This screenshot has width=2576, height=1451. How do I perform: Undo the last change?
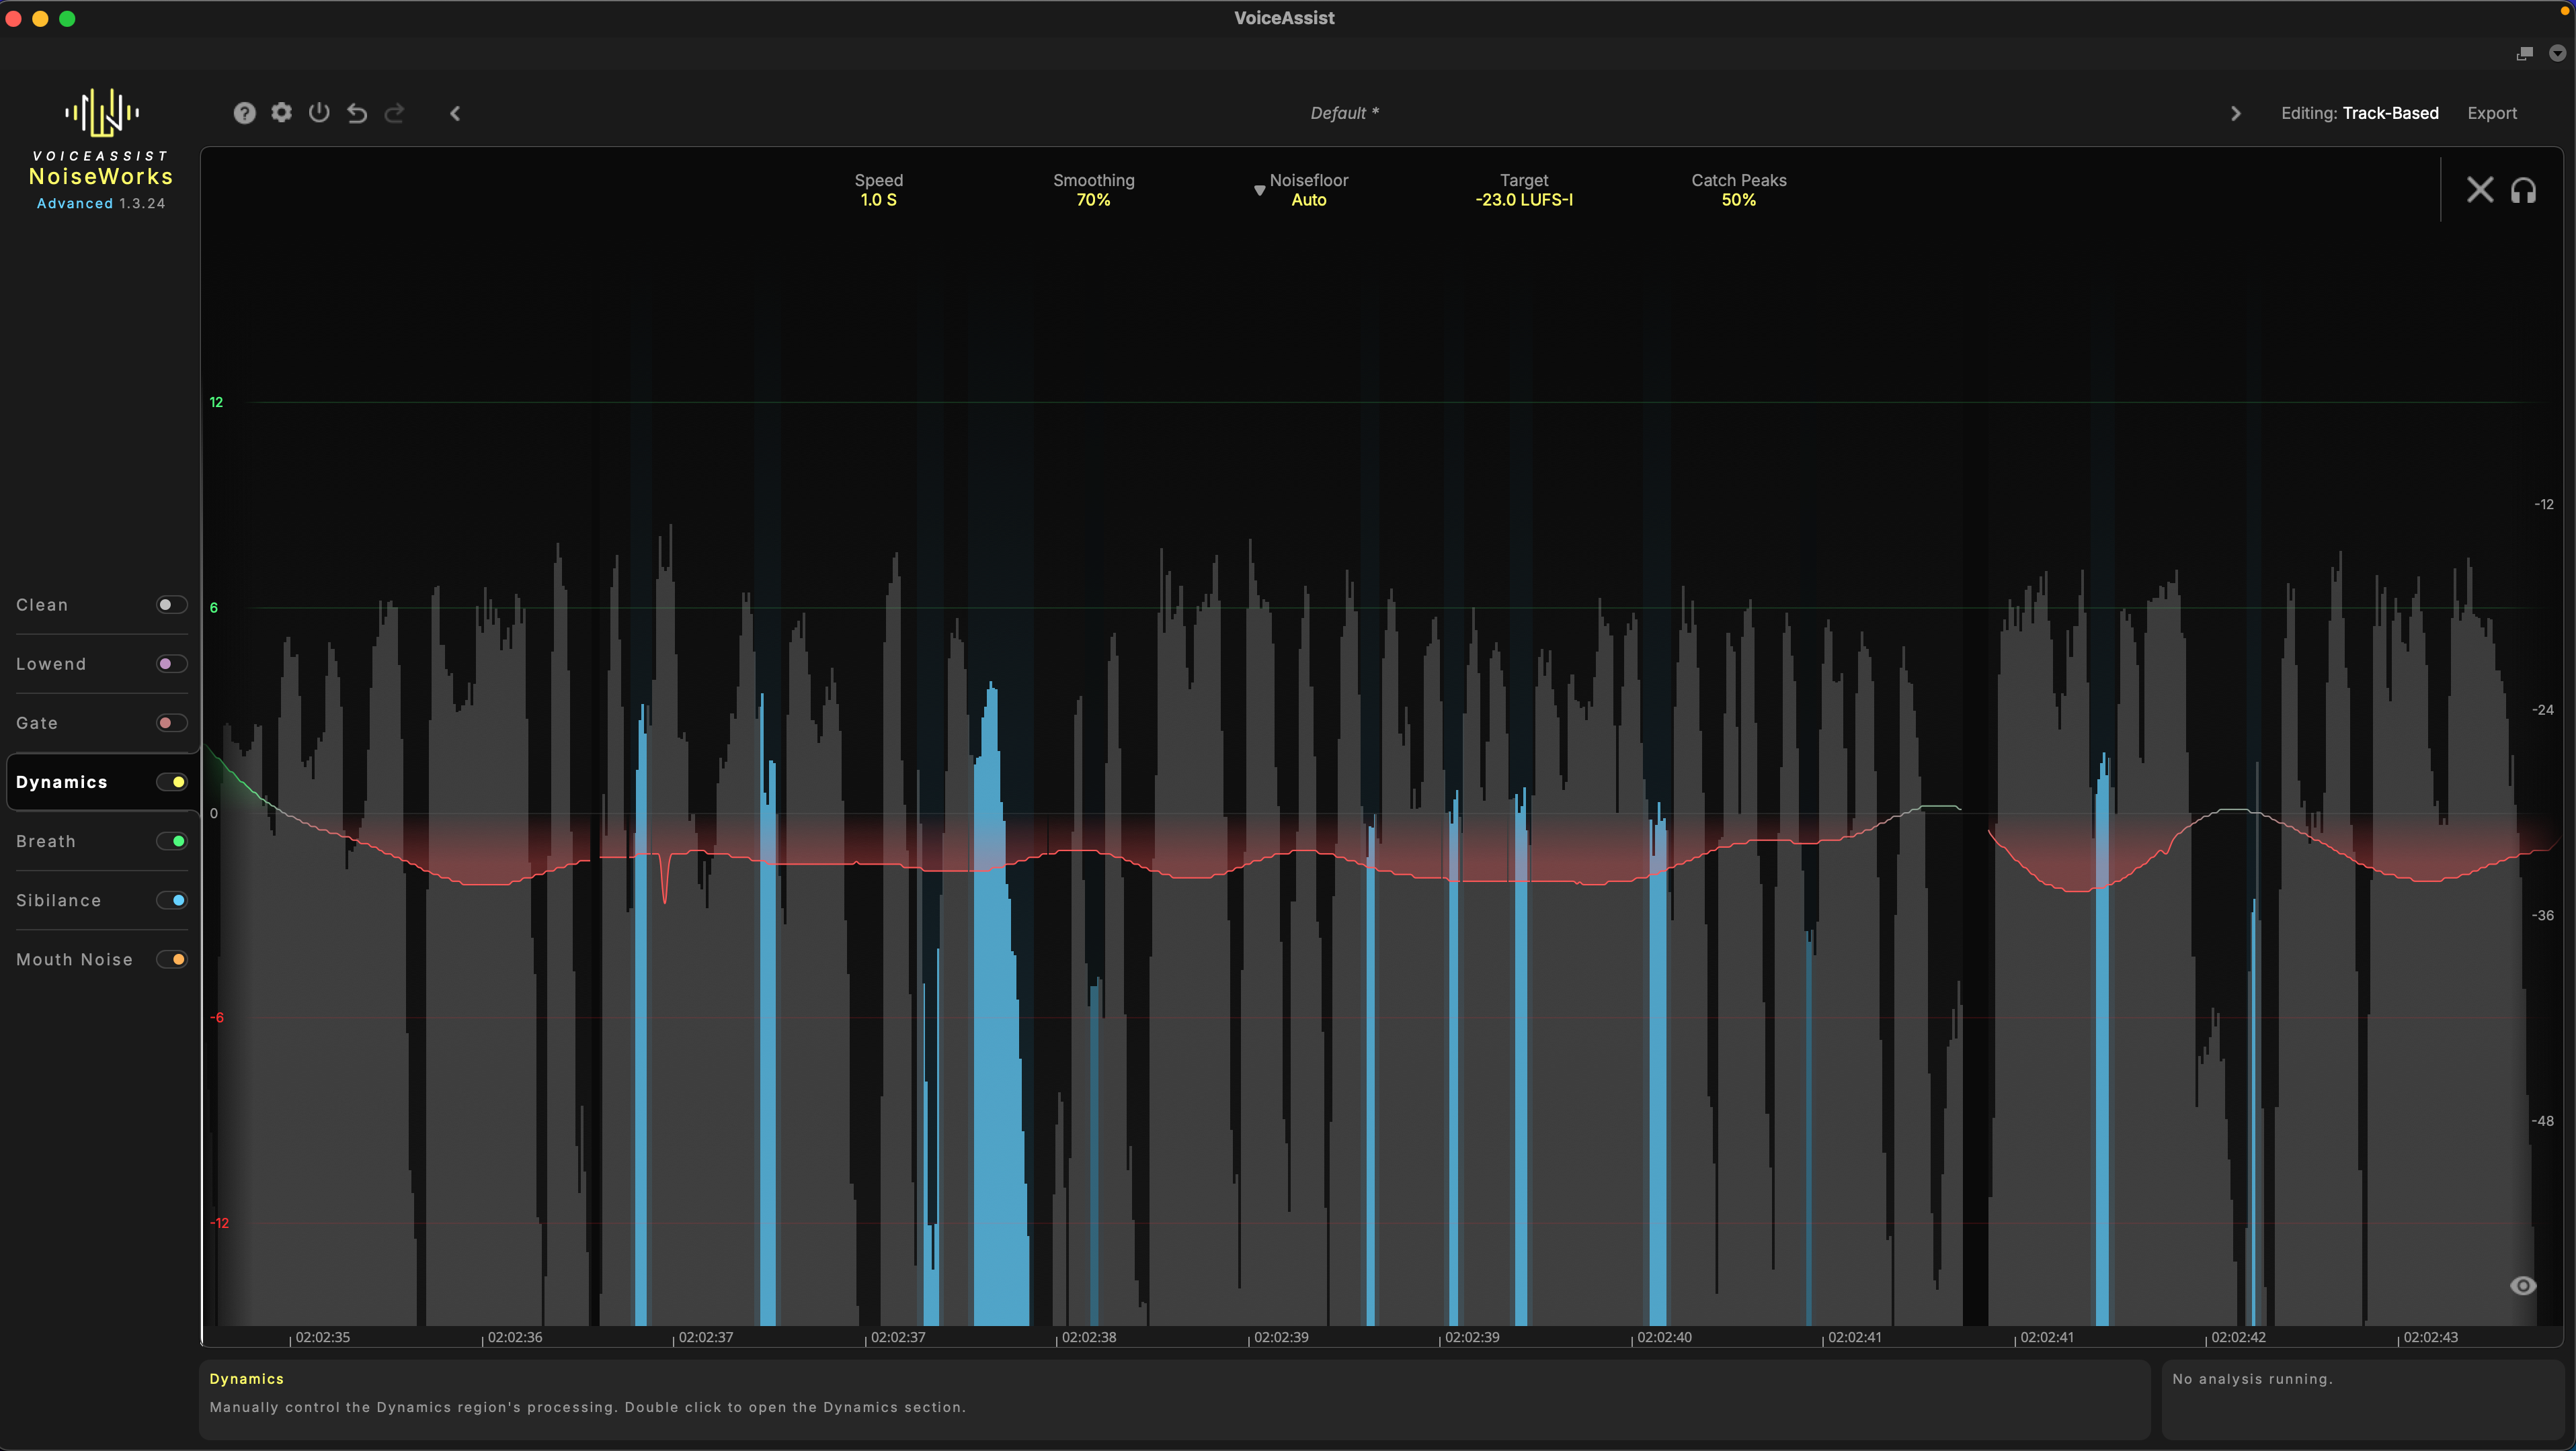coord(357,113)
